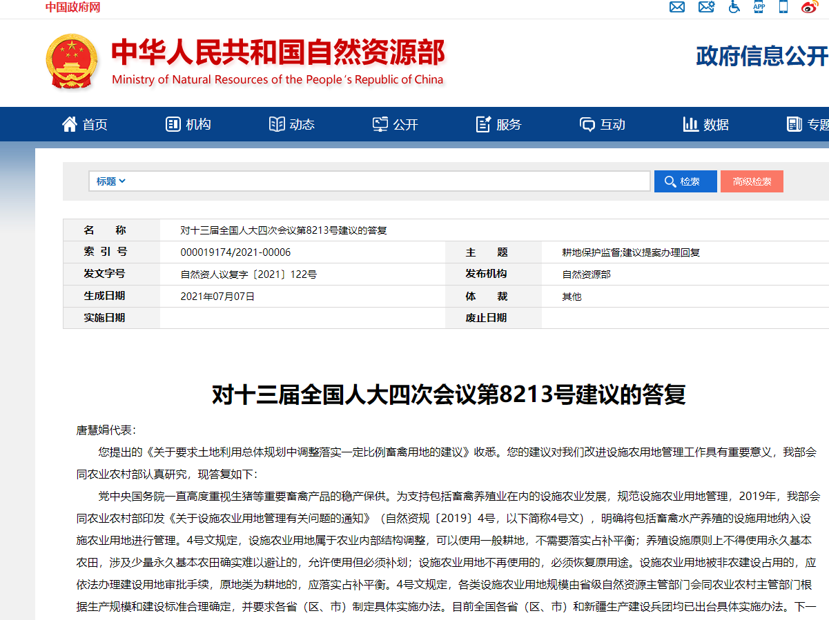Click the 高级检索 advanced search button
This screenshot has height=620, width=829.
[x=752, y=181]
